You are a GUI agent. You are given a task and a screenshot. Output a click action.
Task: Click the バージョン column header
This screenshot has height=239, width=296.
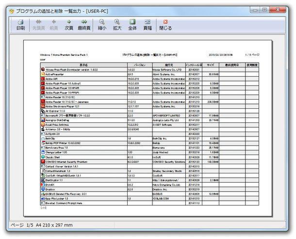coord(140,65)
